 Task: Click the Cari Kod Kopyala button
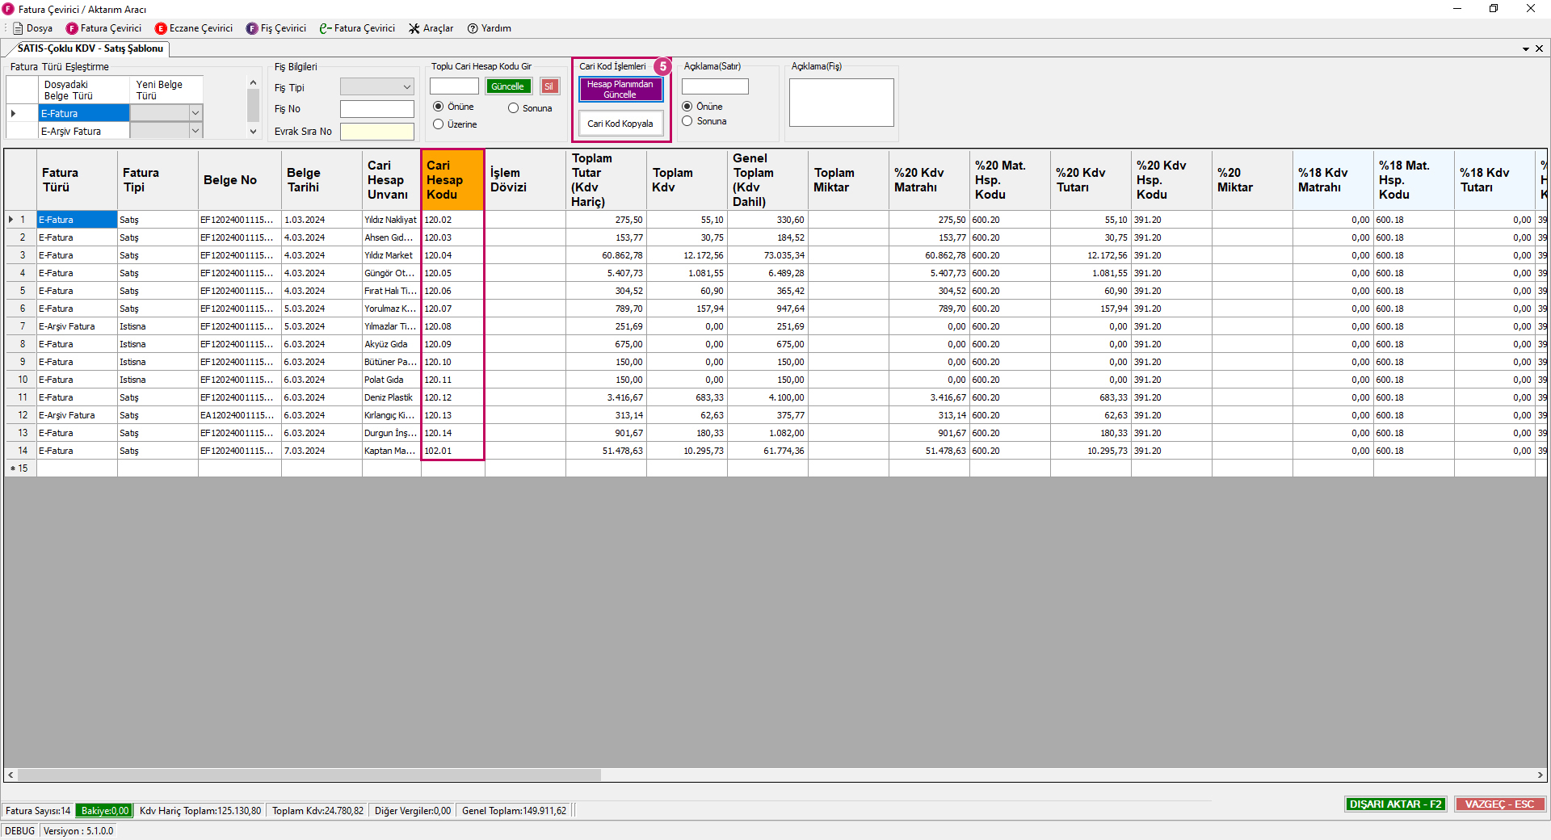tap(620, 124)
